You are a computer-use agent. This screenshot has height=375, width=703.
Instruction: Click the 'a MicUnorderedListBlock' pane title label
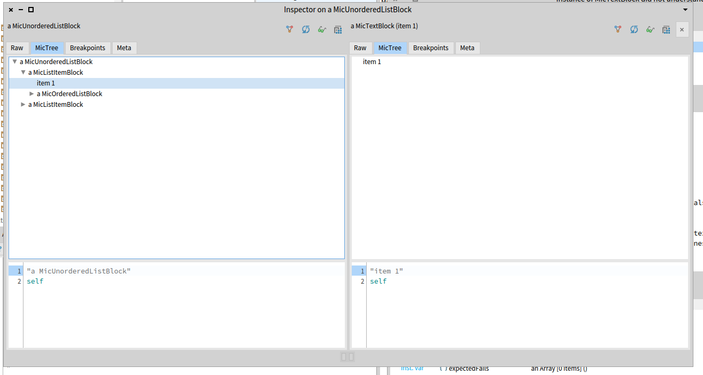(44, 26)
